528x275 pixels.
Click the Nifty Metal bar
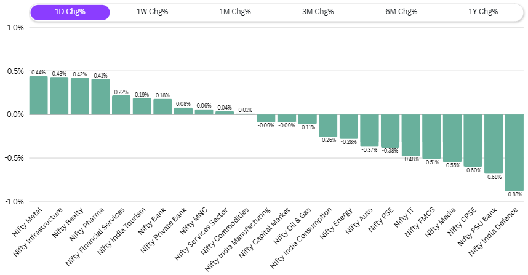tap(38, 95)
